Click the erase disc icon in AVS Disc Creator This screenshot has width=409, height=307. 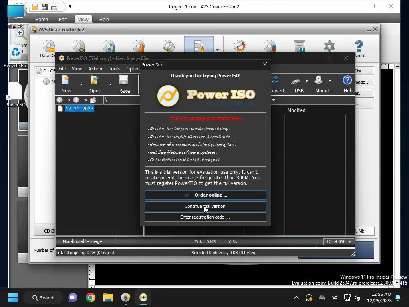[x=240, y=46]
